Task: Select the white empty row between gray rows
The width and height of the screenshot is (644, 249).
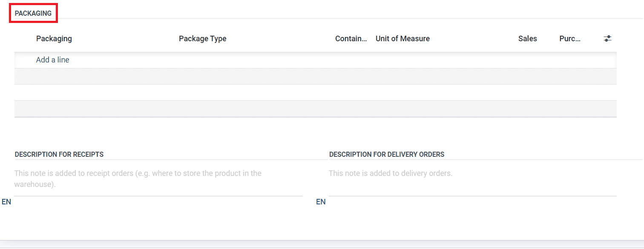Action: (315, 93)
